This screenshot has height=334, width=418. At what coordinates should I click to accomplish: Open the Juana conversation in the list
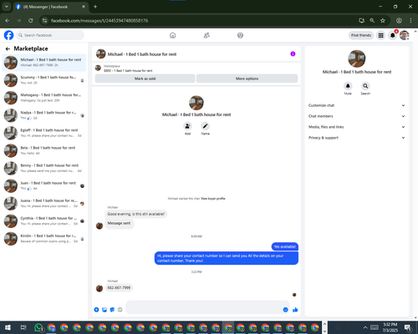pyautogui.click(x=44, y=203)
